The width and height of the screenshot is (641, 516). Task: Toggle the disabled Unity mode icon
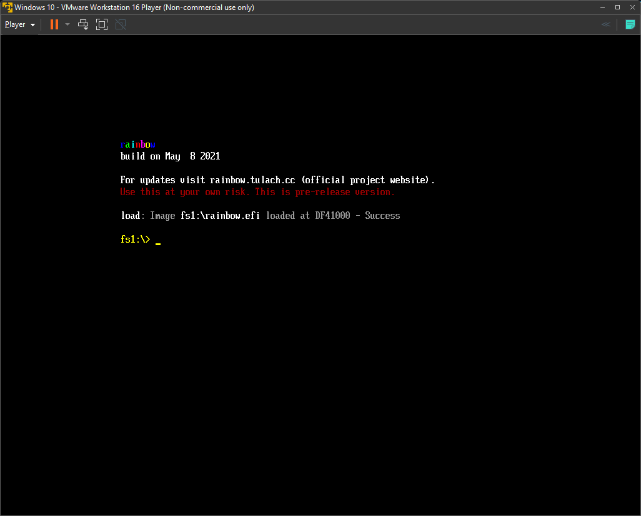point(121,24)
